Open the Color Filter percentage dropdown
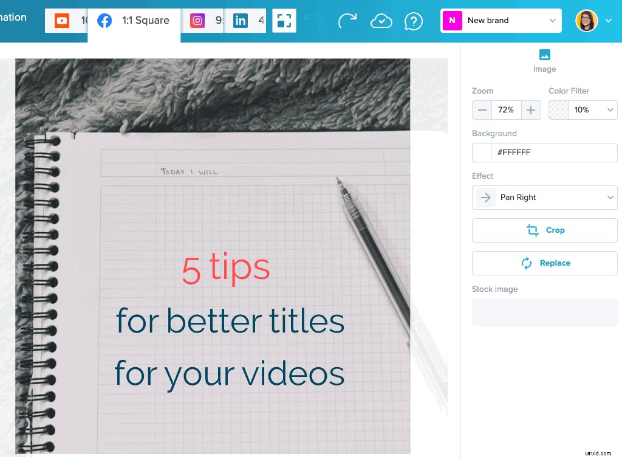 [609, 110]
